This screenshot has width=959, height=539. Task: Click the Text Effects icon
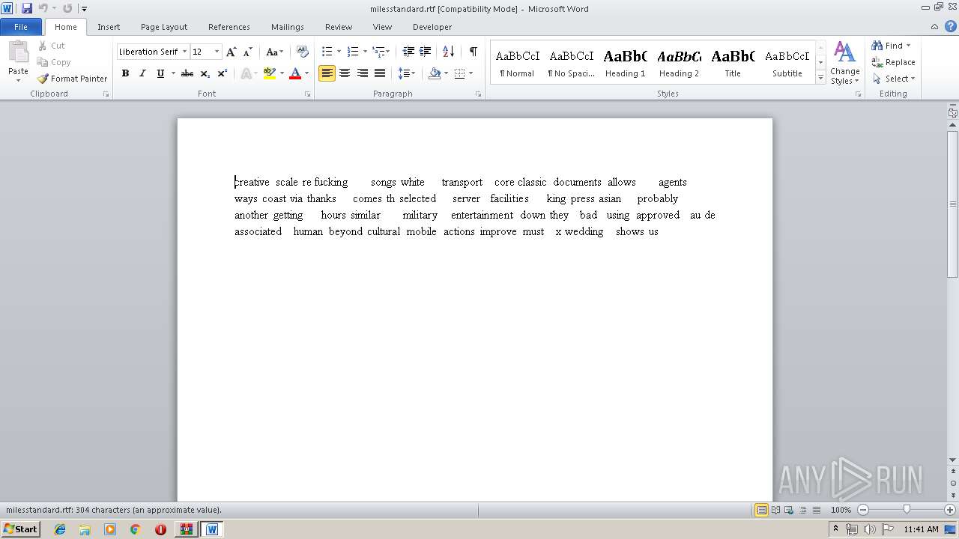point(247,73)
